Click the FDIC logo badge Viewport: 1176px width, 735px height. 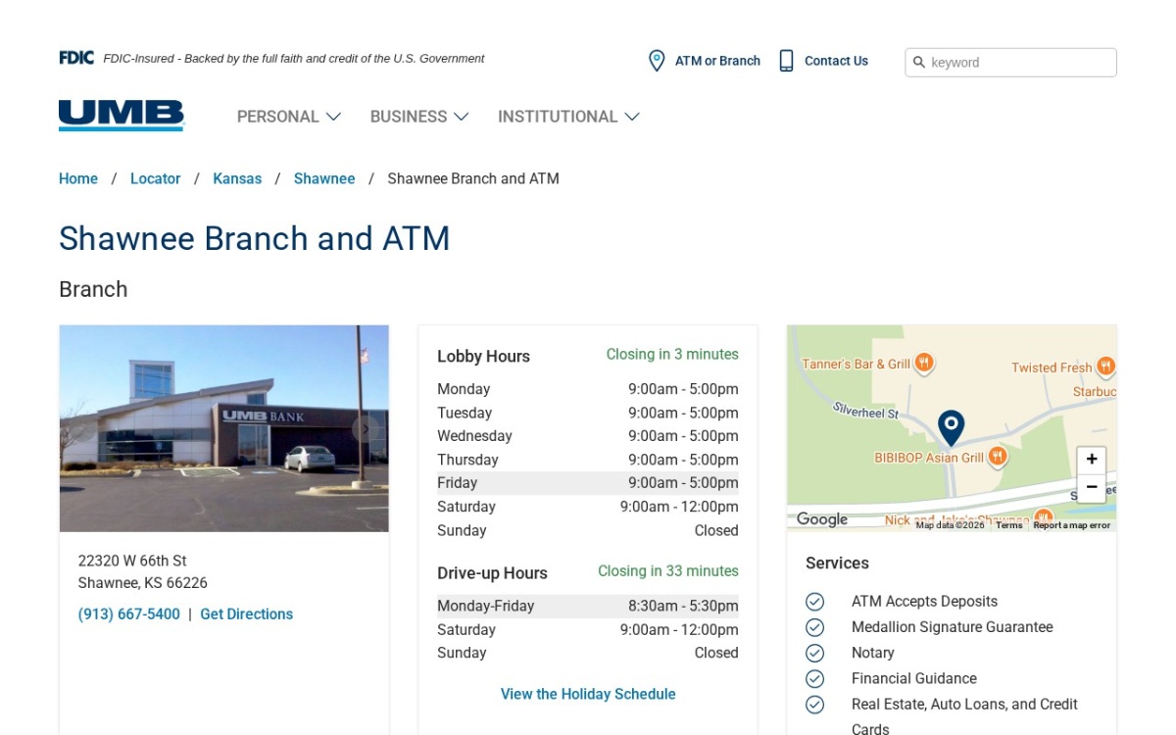tap(76, 58)
